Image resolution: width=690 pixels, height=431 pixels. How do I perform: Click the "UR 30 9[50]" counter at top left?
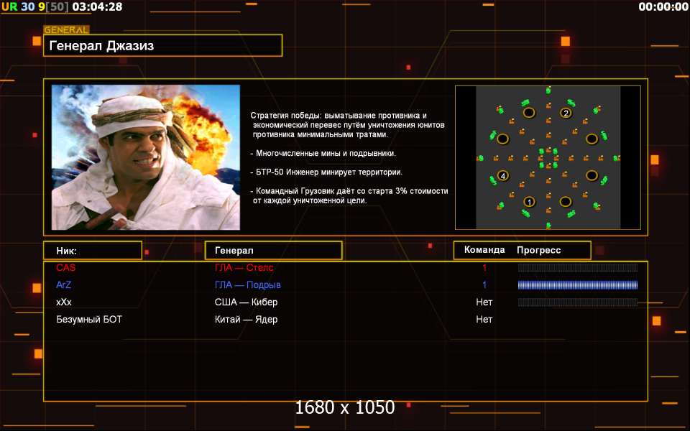coord(35,6)
